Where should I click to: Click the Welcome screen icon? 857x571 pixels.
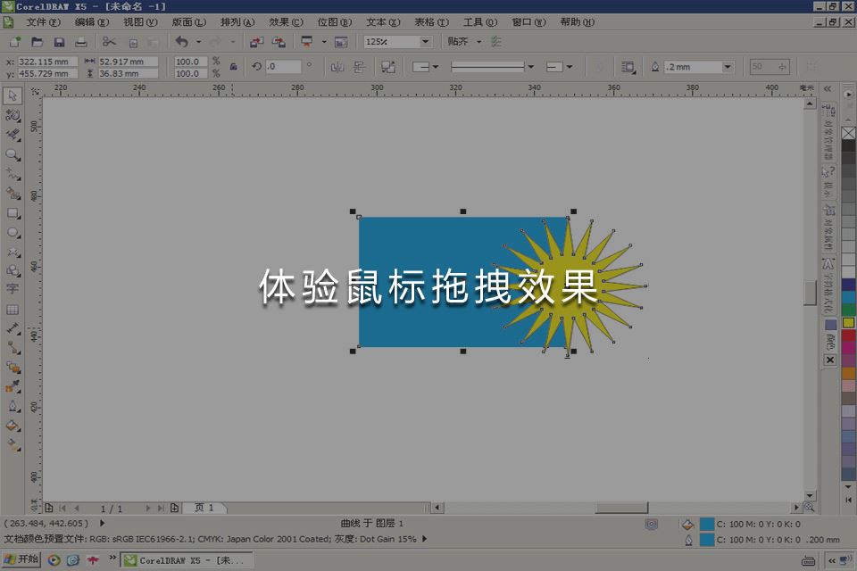(x=341, y=42)
